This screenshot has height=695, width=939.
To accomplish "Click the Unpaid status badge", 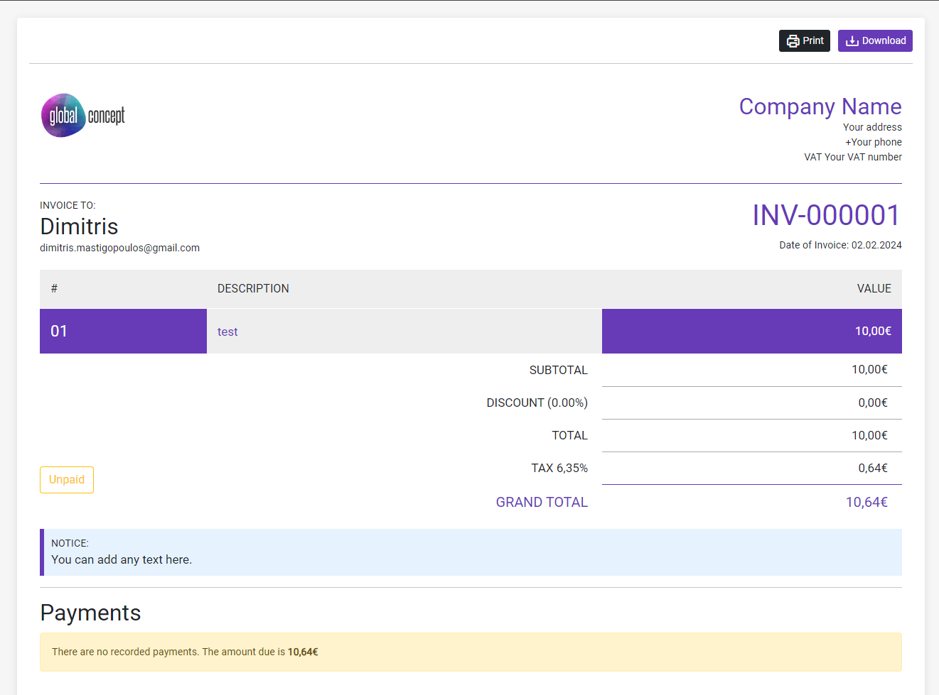I will coord(67,480).
